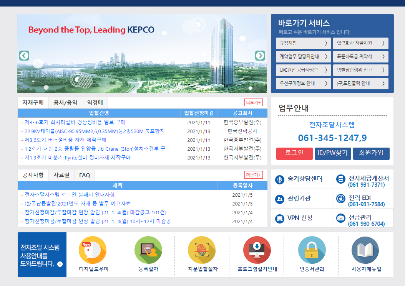
Task: Click the 중기상담센터 microphone icon
Action: [280, 179]
